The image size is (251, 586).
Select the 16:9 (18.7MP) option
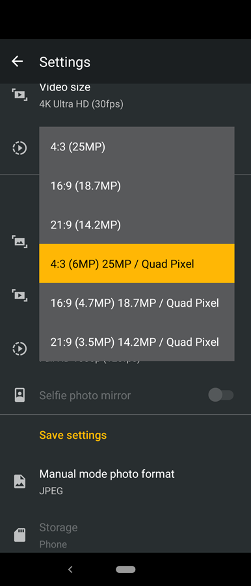coord(137,186)
